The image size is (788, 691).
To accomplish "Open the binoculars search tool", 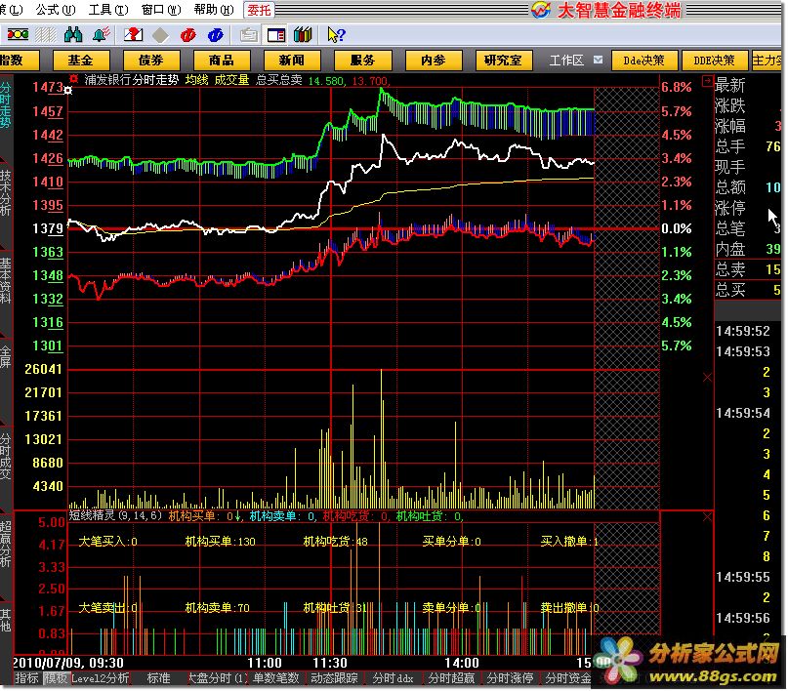I will (x=73, y=35).
